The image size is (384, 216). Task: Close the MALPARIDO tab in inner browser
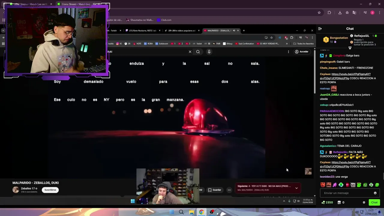(x=238, y=30)
